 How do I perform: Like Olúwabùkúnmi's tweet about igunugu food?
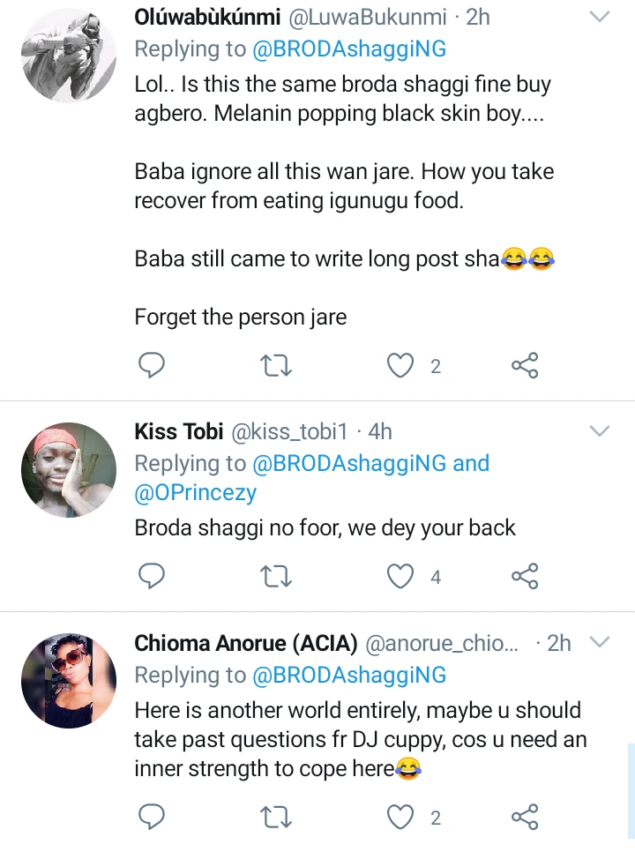point(402,365)
